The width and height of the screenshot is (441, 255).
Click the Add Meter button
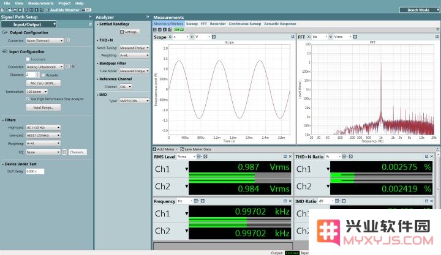tap(165, 149)
